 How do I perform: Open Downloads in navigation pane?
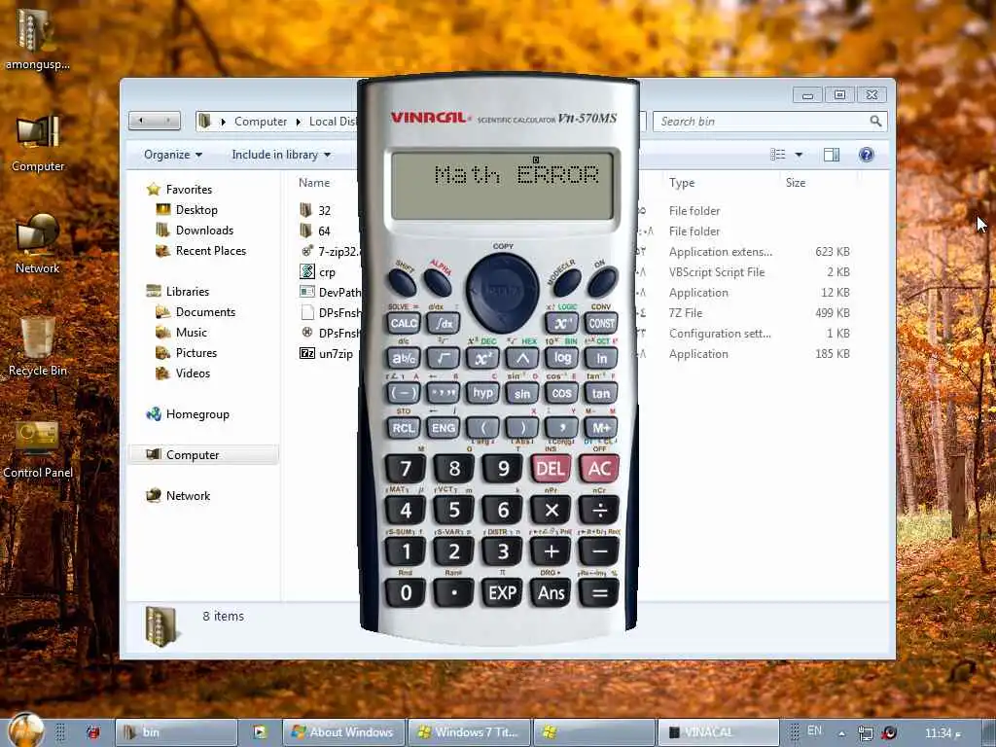pyautogui.click(x=195, y=230)
